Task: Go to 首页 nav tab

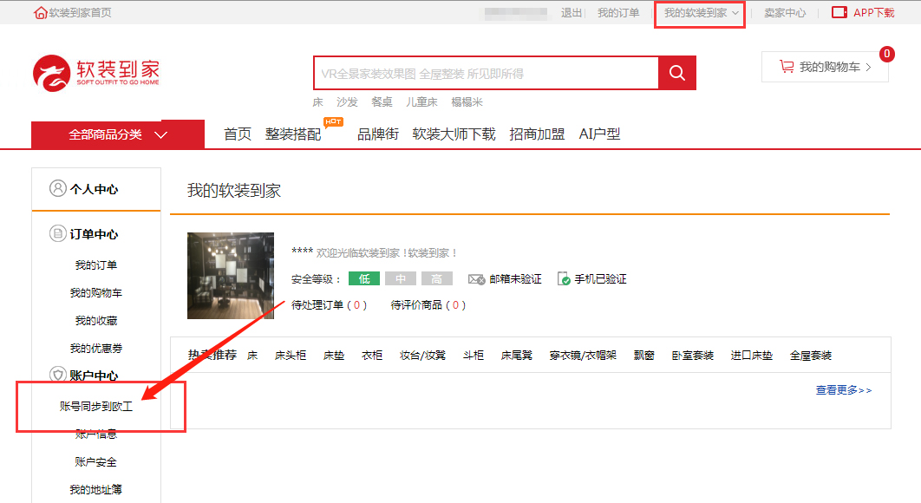Action: tap(238, 134)
